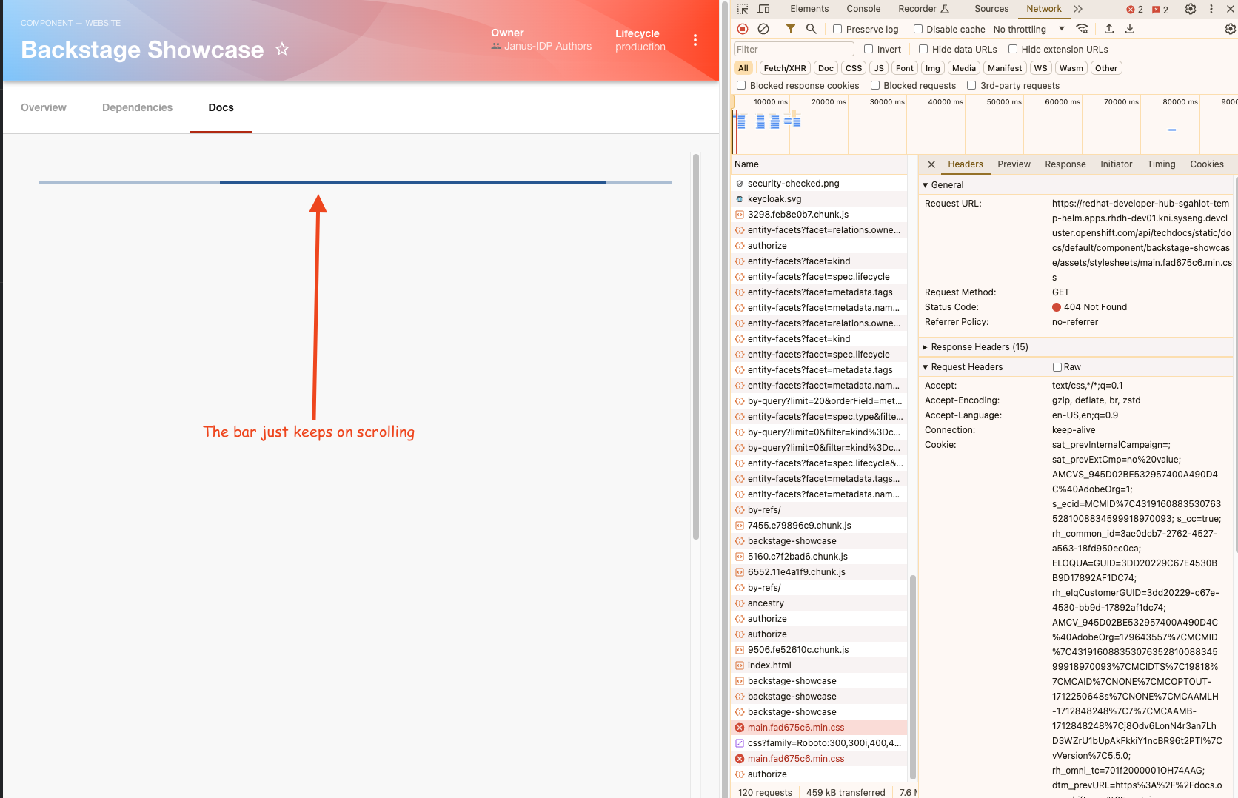Image resolution: width=1238 pixels, height=798 pixels.
Task: Enable Hide extension URLs
Action: click(1013, 49)
